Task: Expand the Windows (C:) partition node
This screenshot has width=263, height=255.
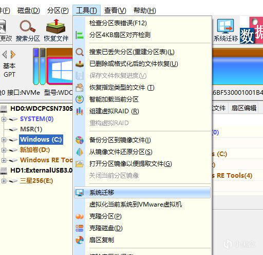Action: coord(4,140)
